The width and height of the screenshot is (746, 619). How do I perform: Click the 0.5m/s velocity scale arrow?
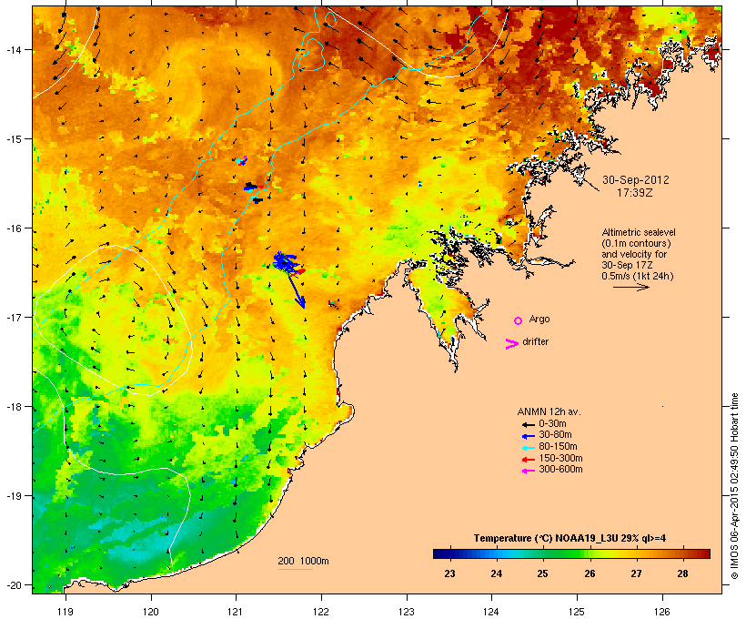[x=631, y=287]
